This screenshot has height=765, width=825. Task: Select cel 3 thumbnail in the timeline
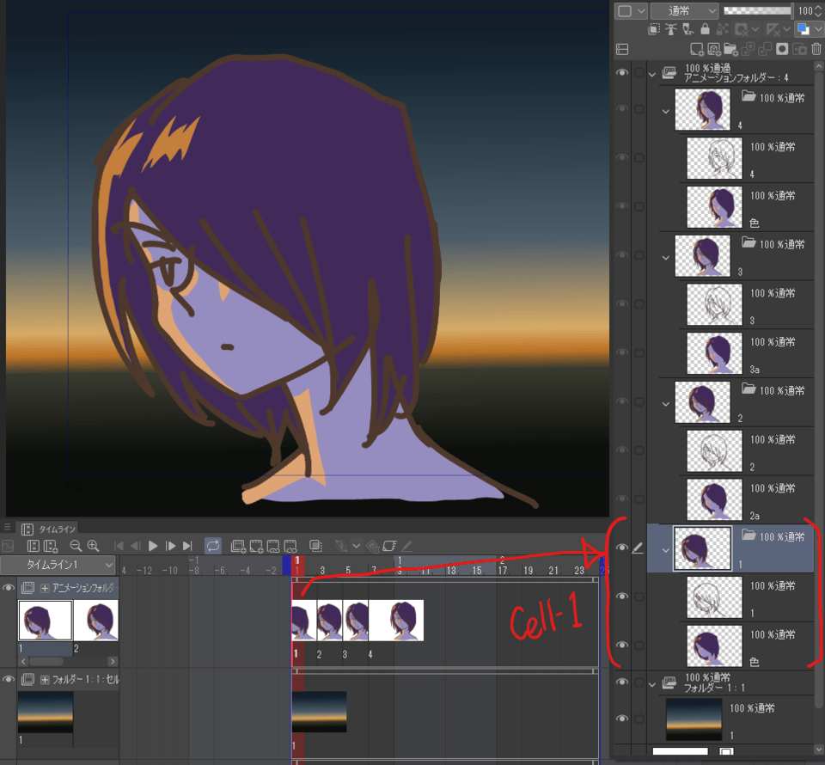pos(354,619)
